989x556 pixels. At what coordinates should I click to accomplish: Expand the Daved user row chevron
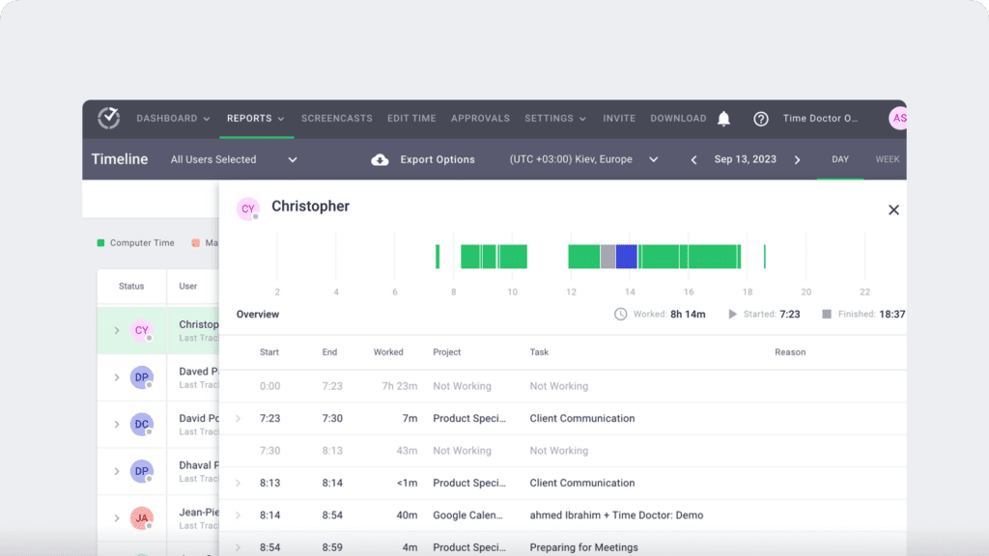pos(117,377)
